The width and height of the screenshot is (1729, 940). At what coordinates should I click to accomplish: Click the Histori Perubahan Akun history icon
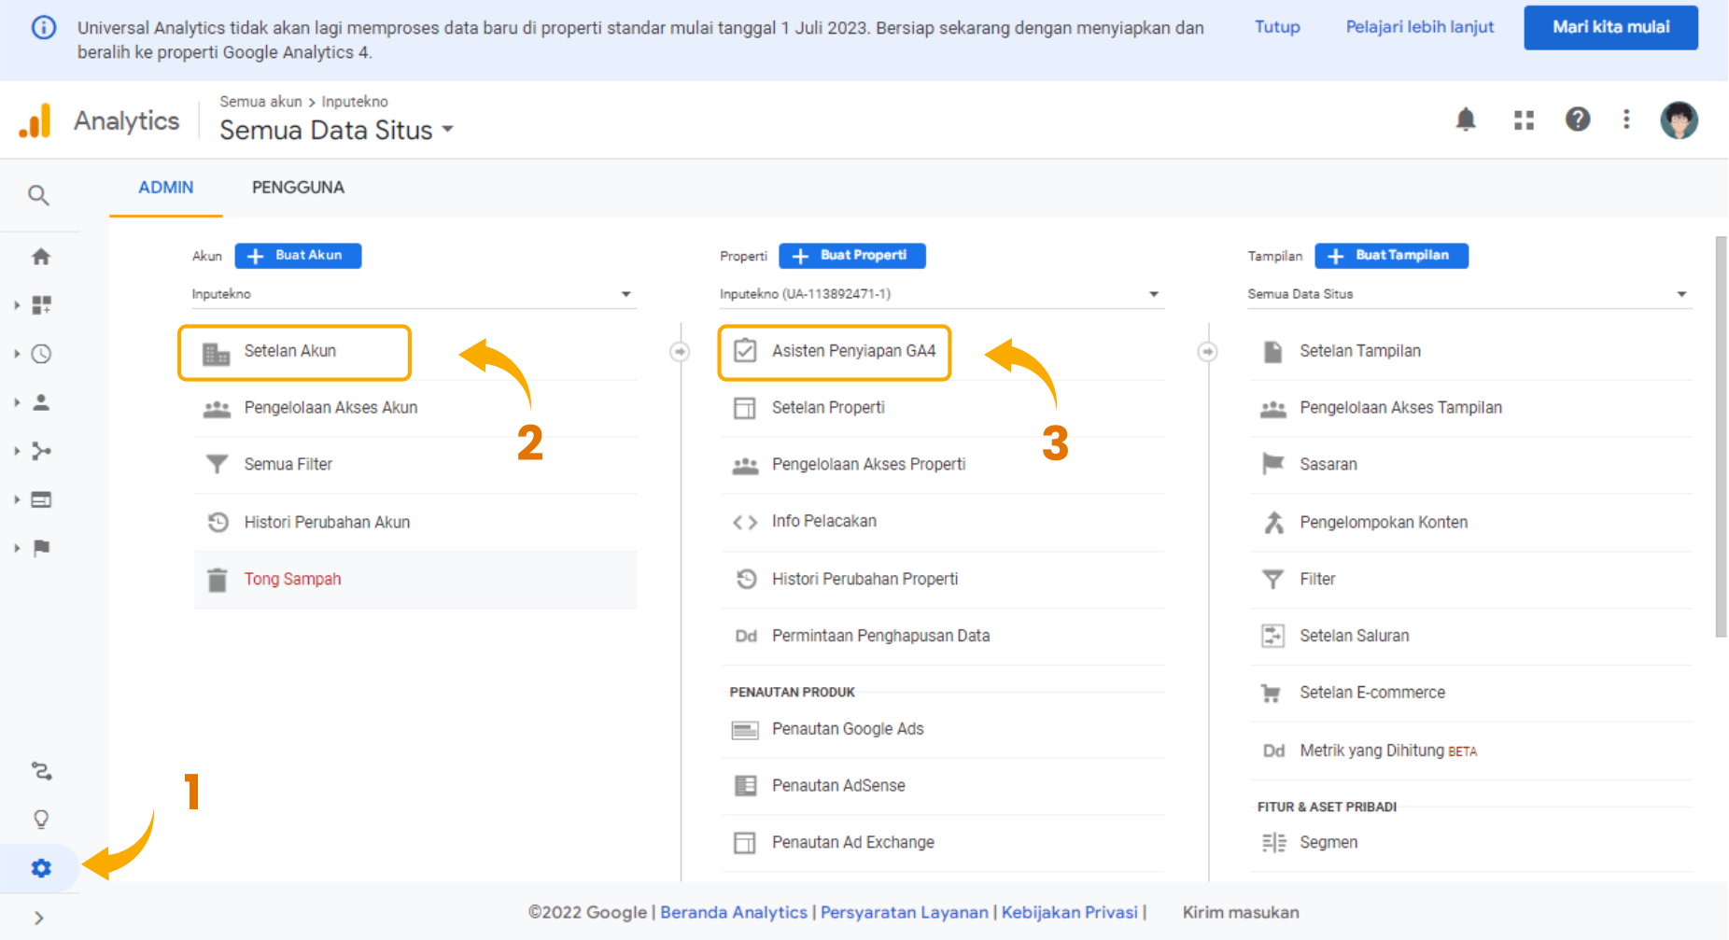(218, 522)
